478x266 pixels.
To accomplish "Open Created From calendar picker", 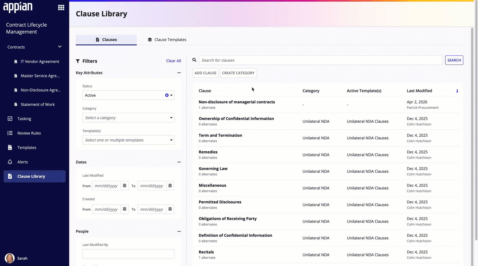I will (x=125, y=209).
